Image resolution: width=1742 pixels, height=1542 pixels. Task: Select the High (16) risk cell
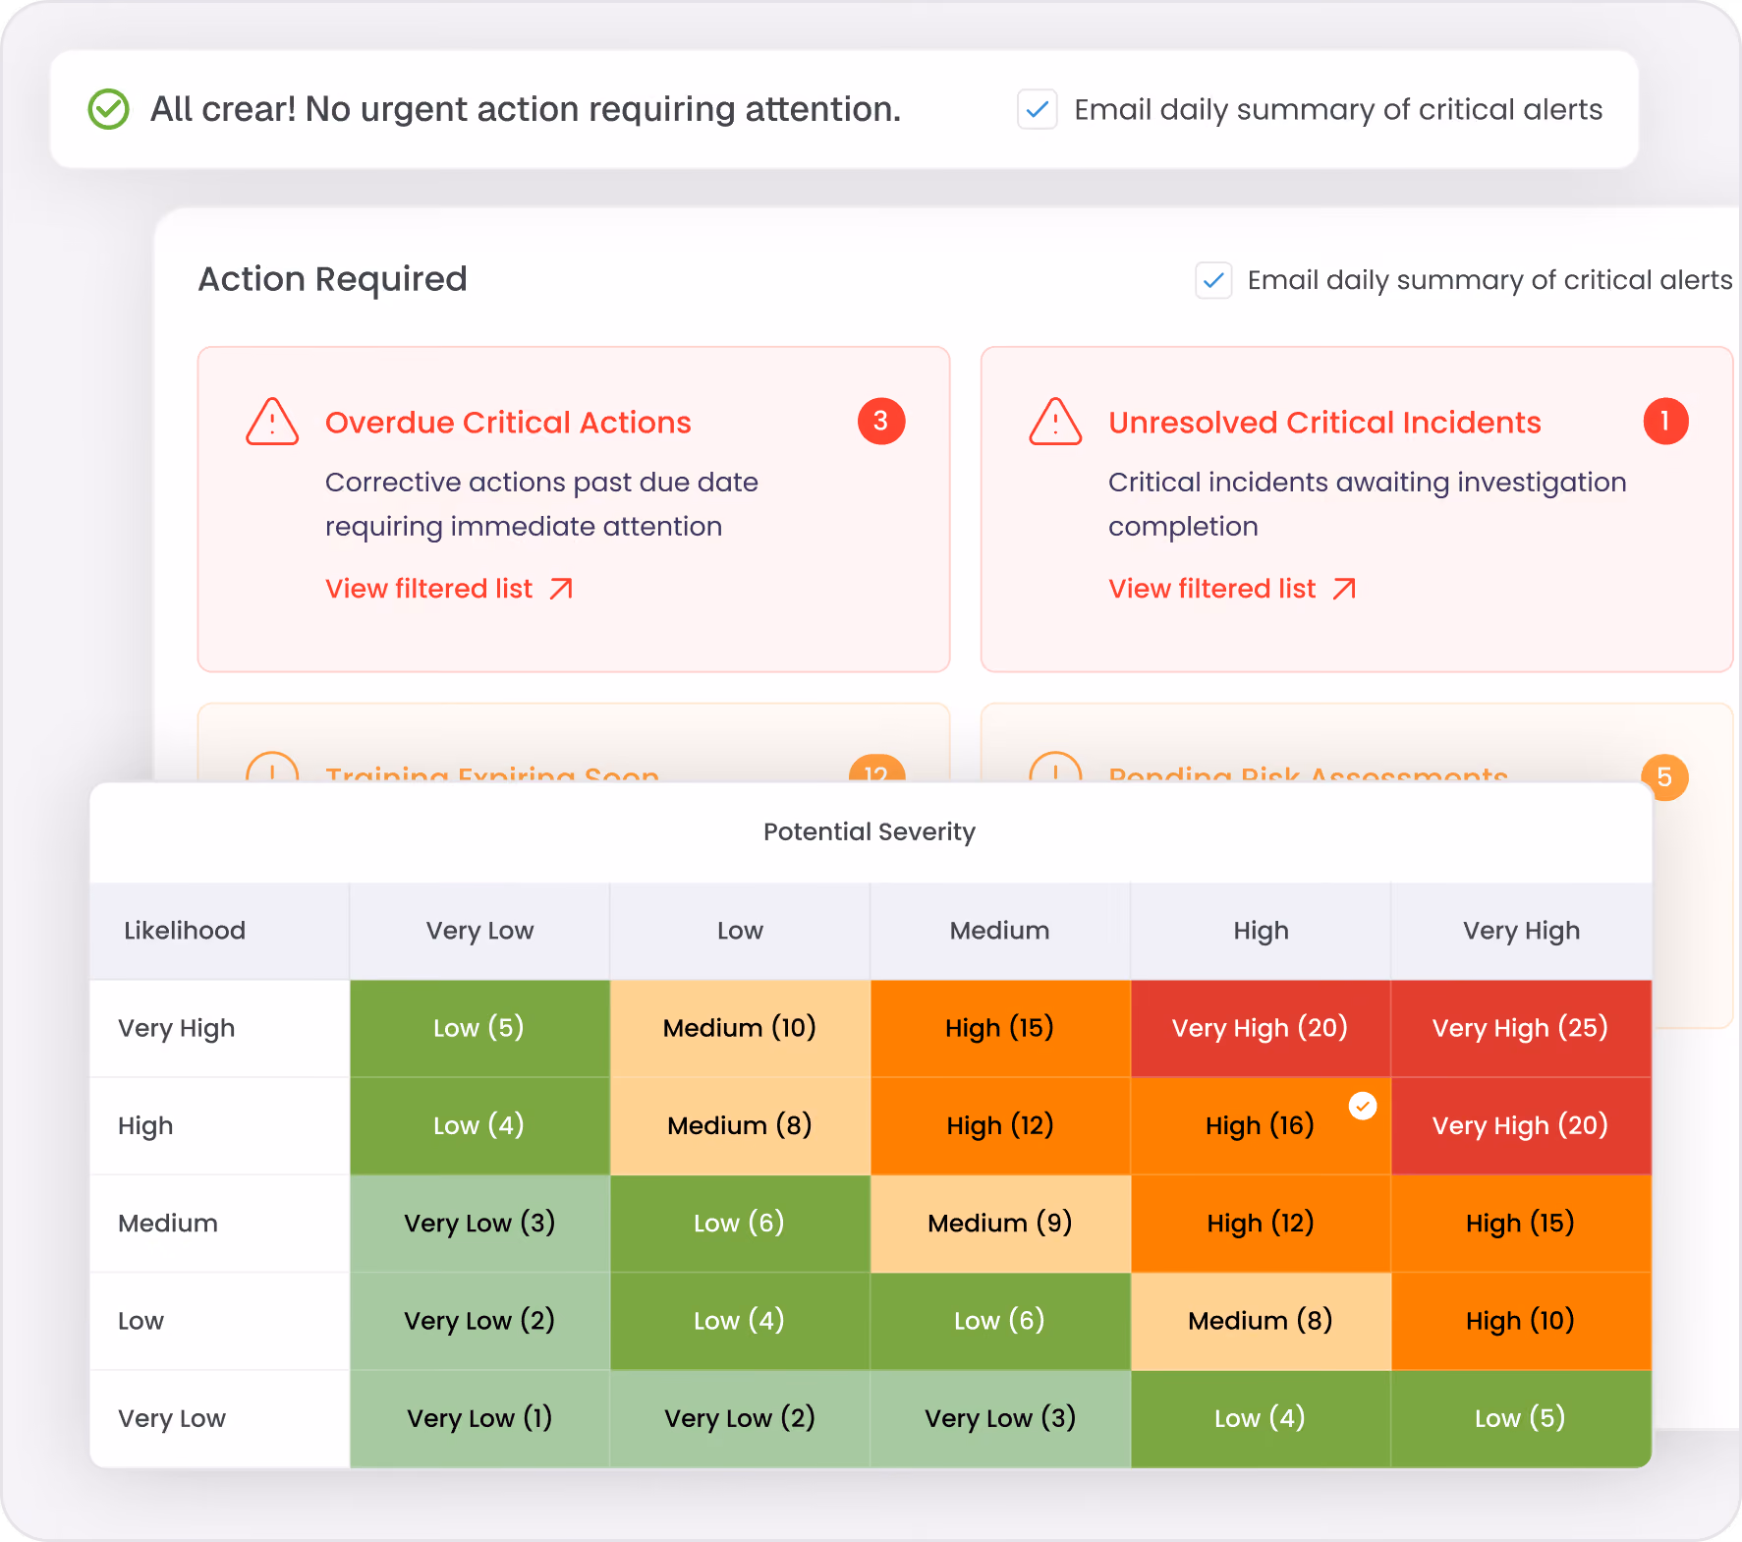click(1261, 1125)
